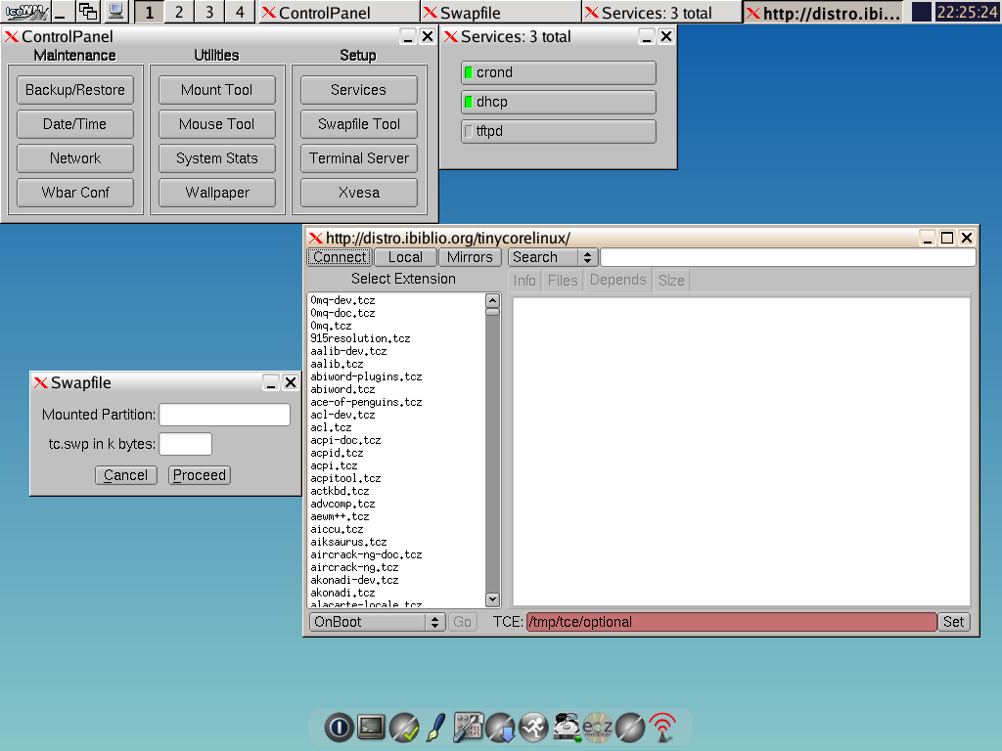Activate Services taskbar entry
This screenshot has width=1002, height=751.
coord(661,12)
